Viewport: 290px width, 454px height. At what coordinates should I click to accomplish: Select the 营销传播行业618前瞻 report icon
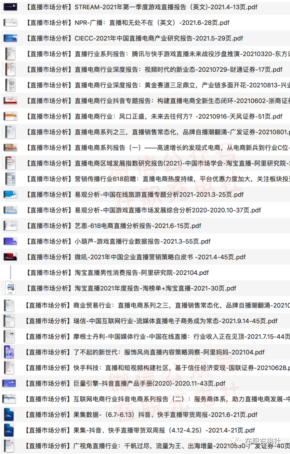pyautogui.click(x=10, y=179)
